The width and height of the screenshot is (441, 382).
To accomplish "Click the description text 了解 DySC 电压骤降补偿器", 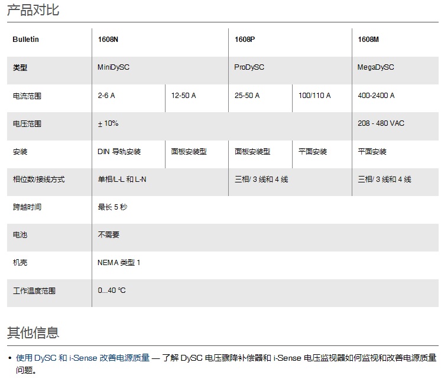I will [212, 358].
